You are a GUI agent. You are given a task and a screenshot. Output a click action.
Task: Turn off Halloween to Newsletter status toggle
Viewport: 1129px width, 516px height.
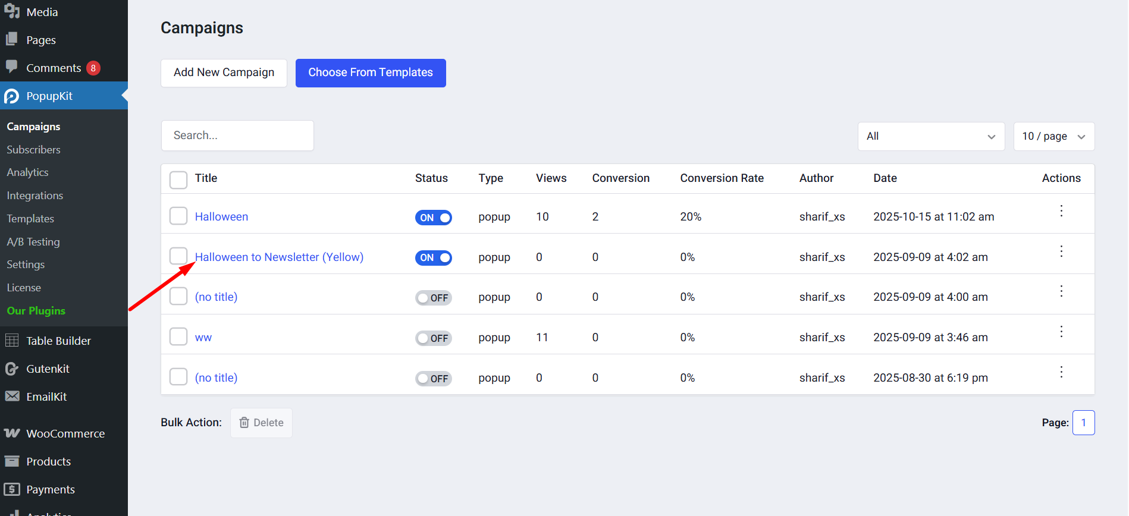tap(434, 257)
